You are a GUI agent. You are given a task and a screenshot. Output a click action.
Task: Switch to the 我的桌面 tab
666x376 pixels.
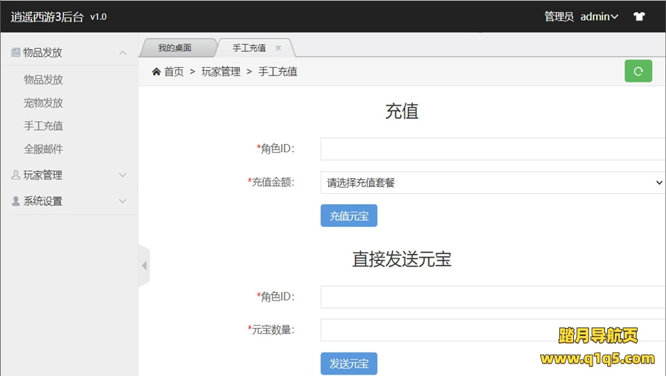tap(174, 48)
